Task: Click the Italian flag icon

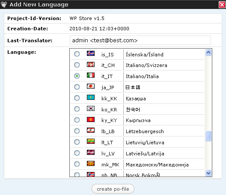Action: pyautogui.click(x=91, y=75)
